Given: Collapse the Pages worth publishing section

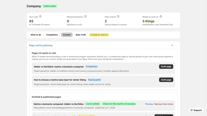Looking at the screenshot, I should click(x=172, y=45).
